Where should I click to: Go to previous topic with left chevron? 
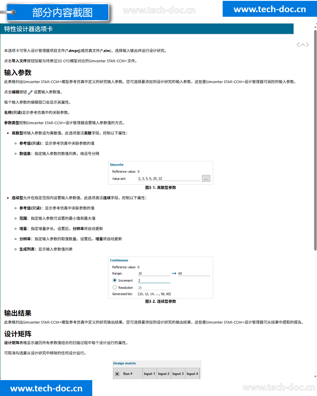click(x=298, y=45)
